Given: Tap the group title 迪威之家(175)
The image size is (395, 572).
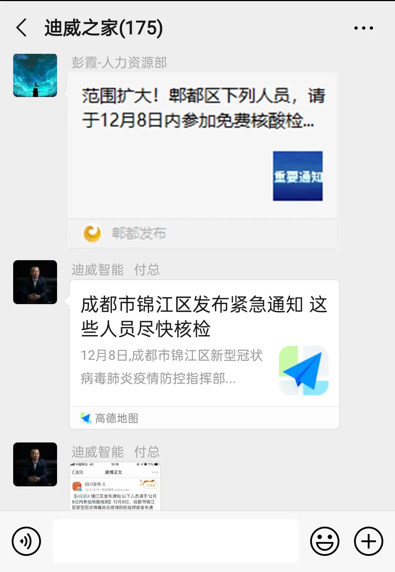Looking at the screenshot, I should [x=104, y=28].
